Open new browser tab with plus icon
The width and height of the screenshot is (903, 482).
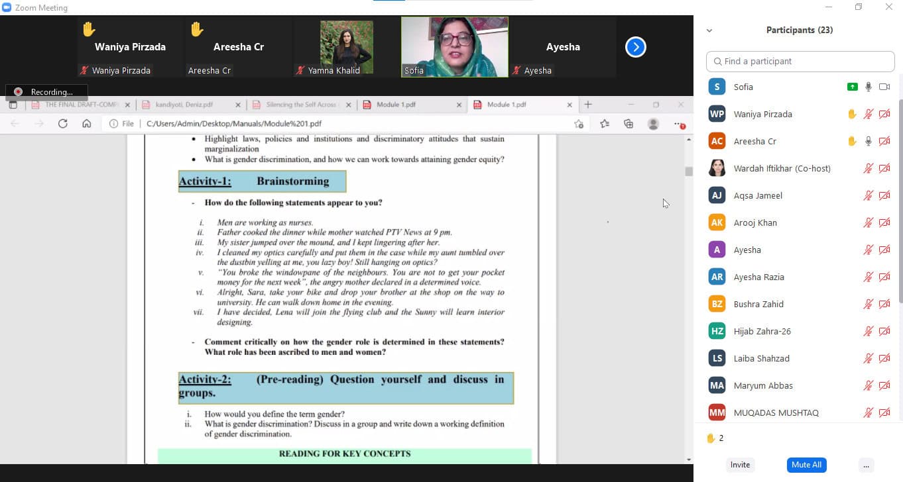587,105
